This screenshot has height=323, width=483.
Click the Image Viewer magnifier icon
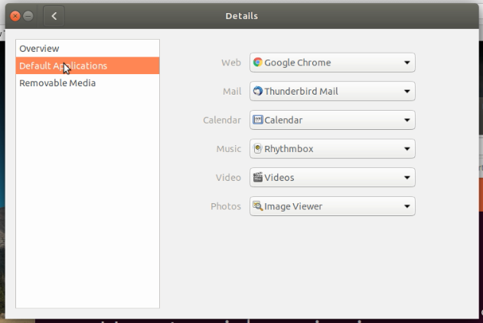pos(258,206)
